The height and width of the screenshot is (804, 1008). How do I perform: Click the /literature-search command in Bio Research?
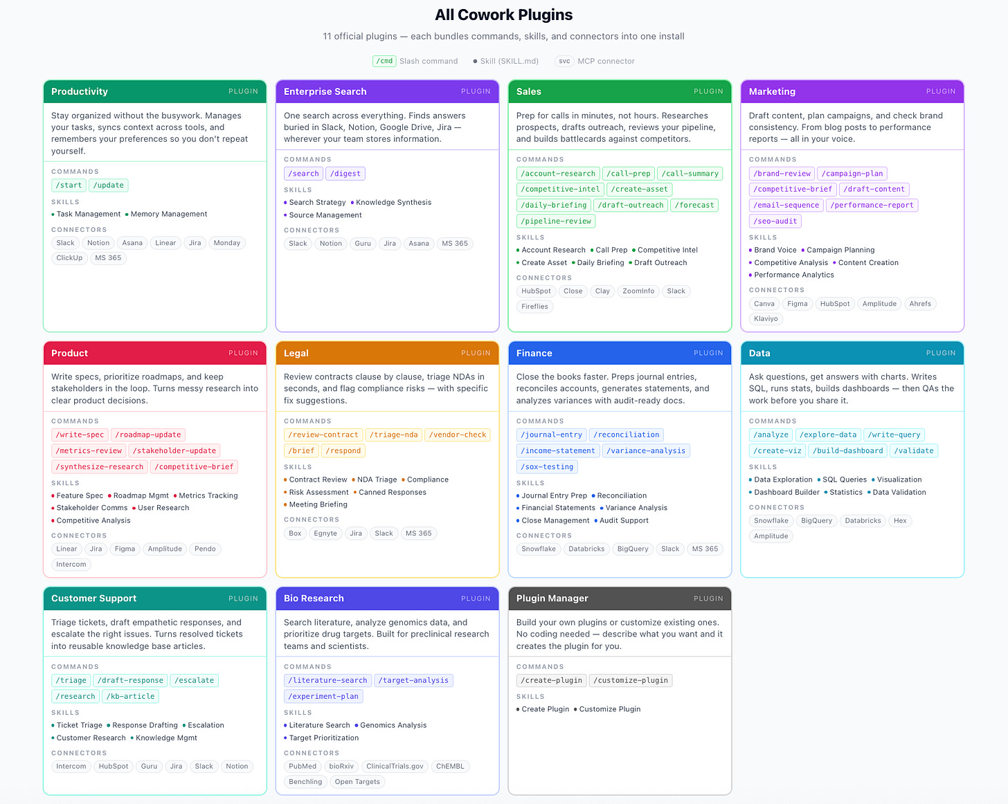click(x=327, y=680)
